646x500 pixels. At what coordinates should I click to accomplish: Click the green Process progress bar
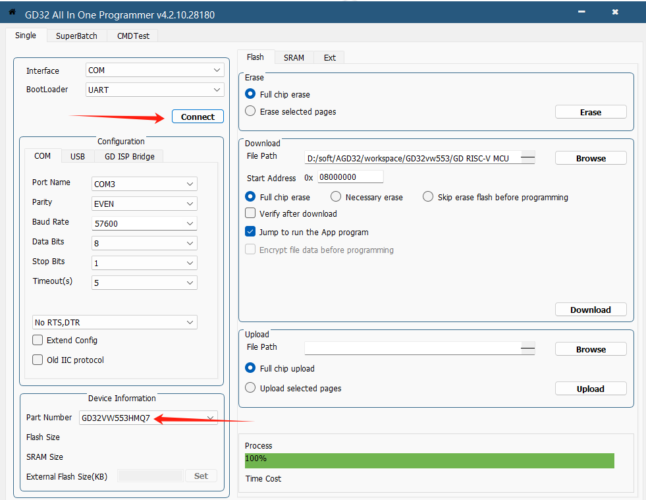click(x=429, y=460)
